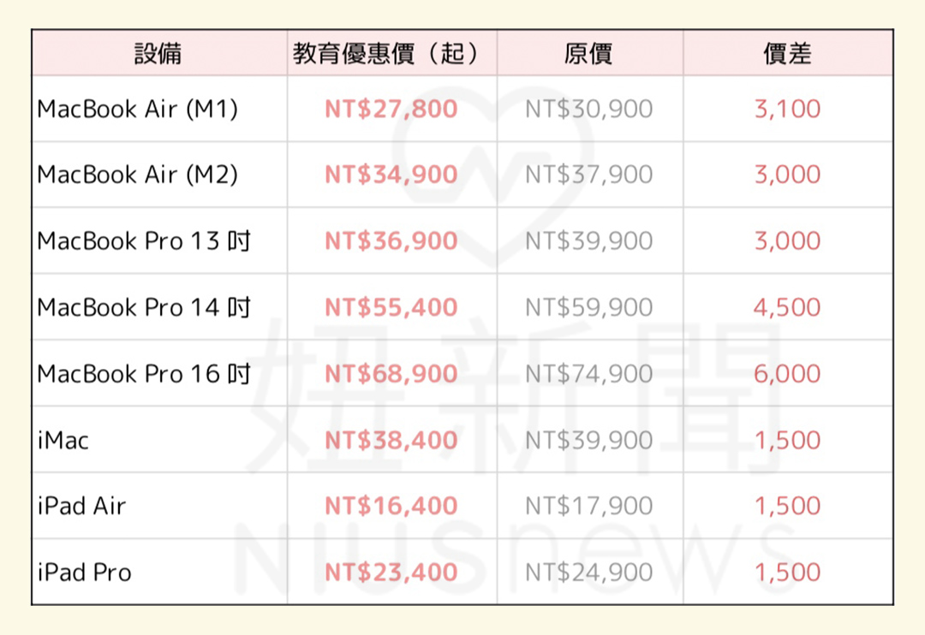This screenshot has height=635, width=925.
Task: Select the iMac device cell
Action: [x=63, y=440]
